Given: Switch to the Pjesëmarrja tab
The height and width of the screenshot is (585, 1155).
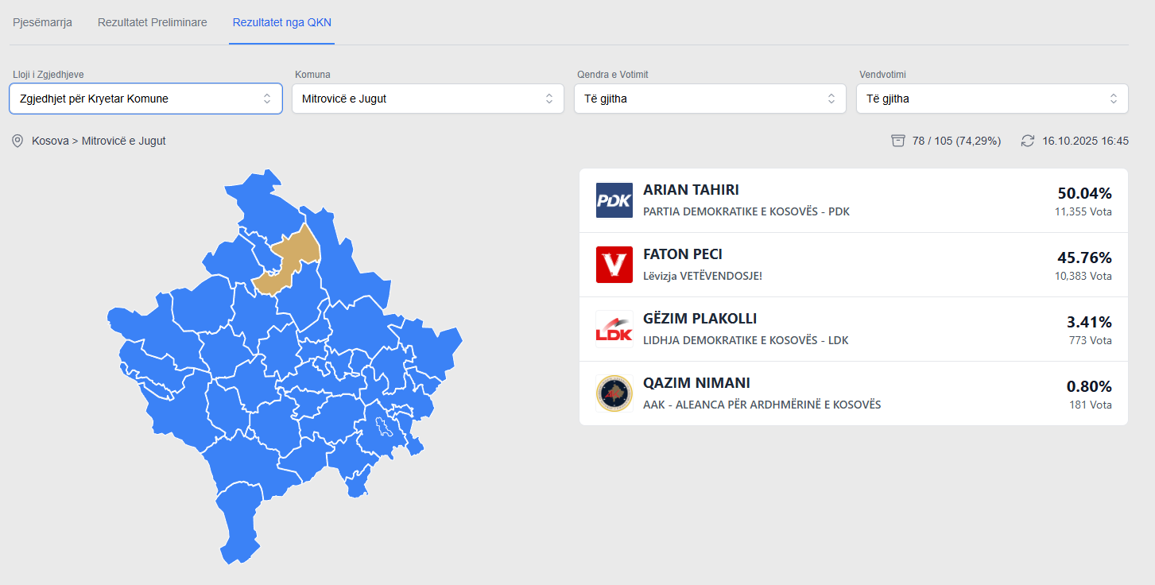Looking at the screenshot, I should click(42, 22).
